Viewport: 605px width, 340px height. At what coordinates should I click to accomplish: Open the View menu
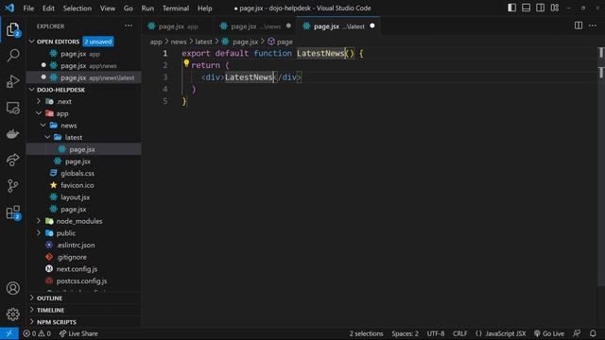[x=107, y=8]
